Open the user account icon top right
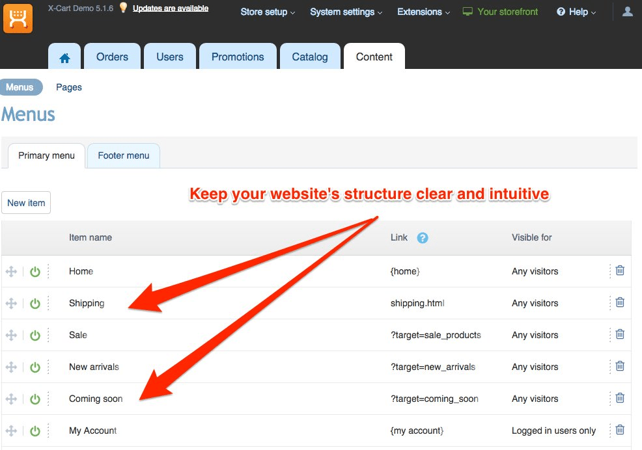This screenshot has width=642, height=450. click(x=626, y=11)
